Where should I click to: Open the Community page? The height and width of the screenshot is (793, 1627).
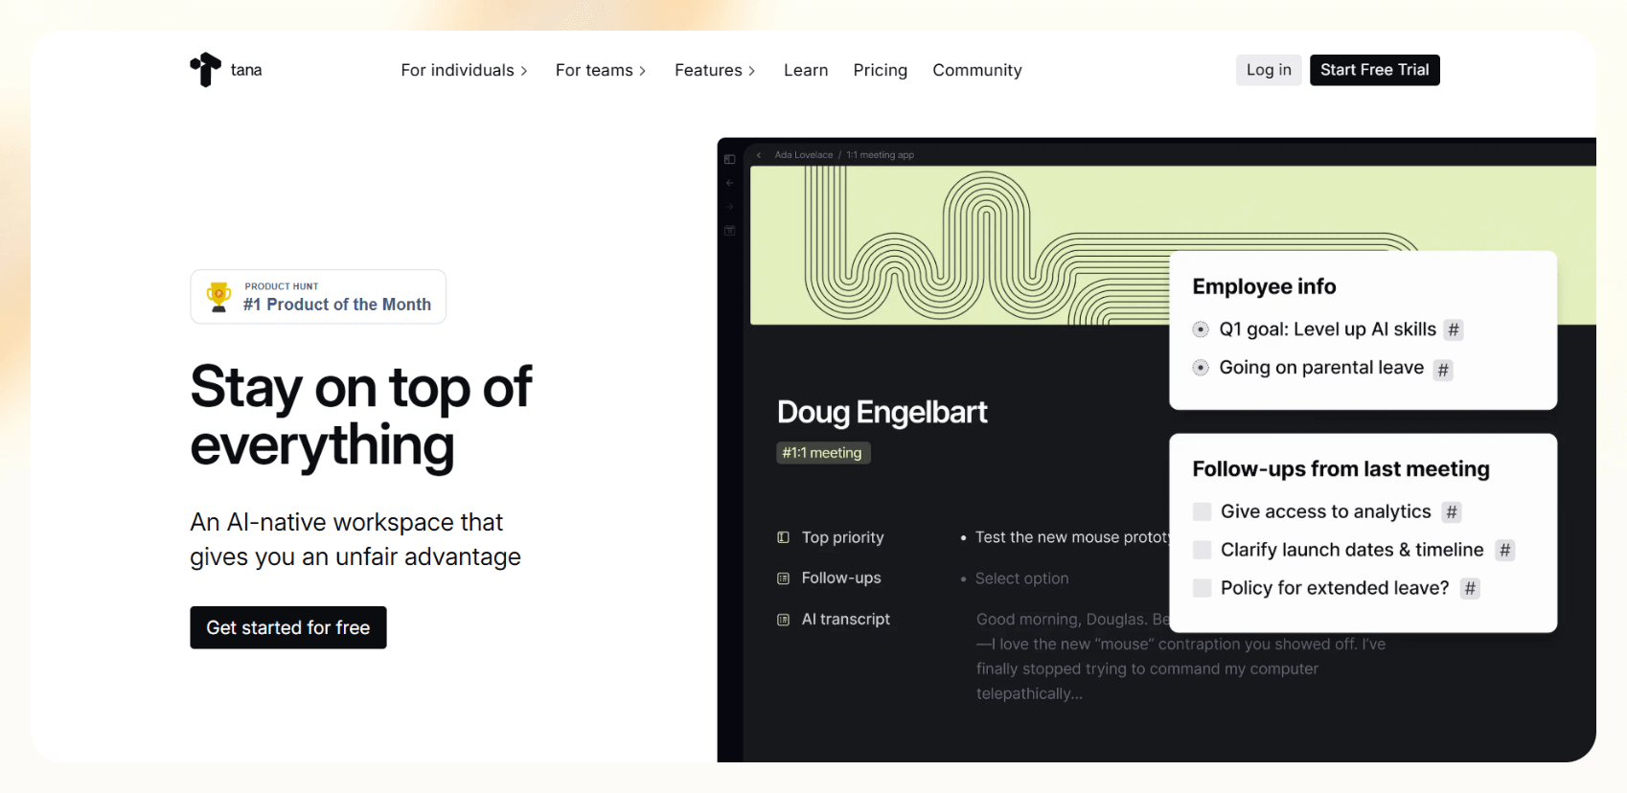[977, 70]
